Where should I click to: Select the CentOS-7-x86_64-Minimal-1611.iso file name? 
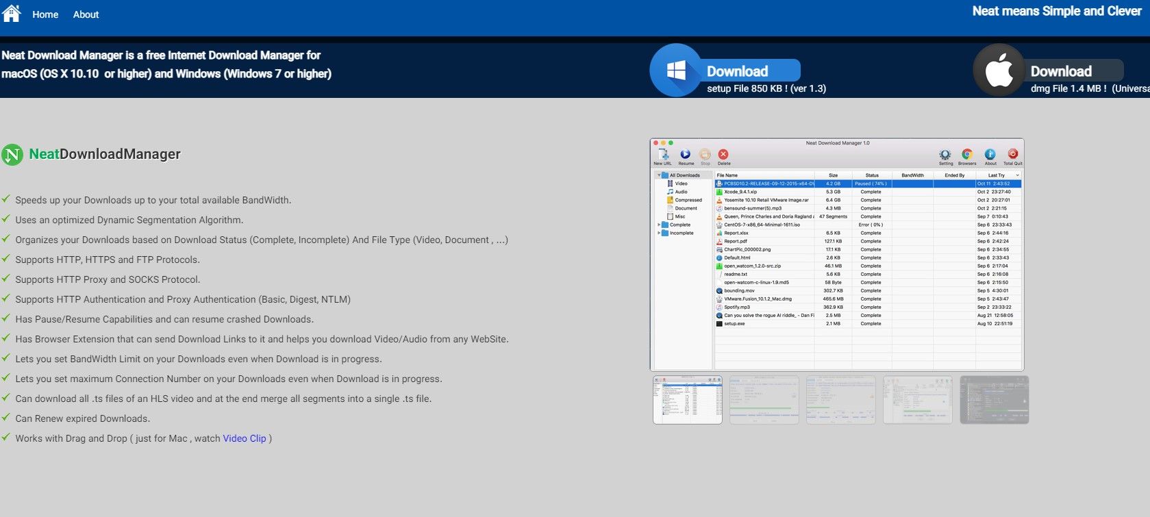(762, 225)
